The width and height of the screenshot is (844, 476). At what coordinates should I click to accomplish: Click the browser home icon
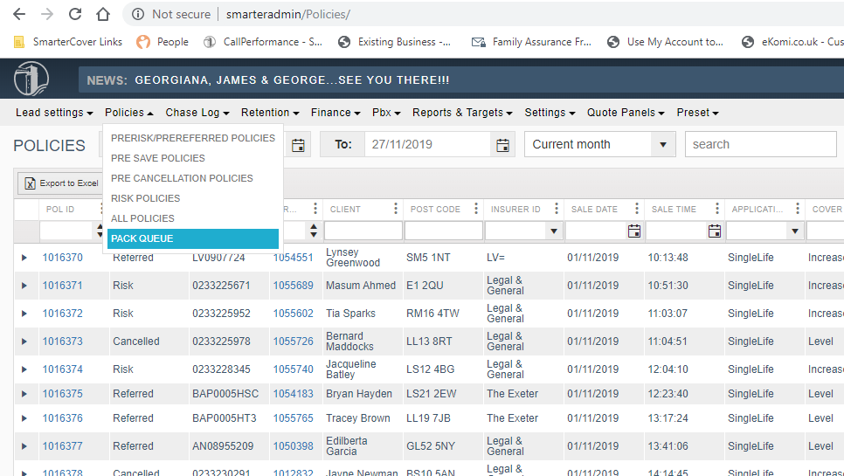(x=103, y=14)
